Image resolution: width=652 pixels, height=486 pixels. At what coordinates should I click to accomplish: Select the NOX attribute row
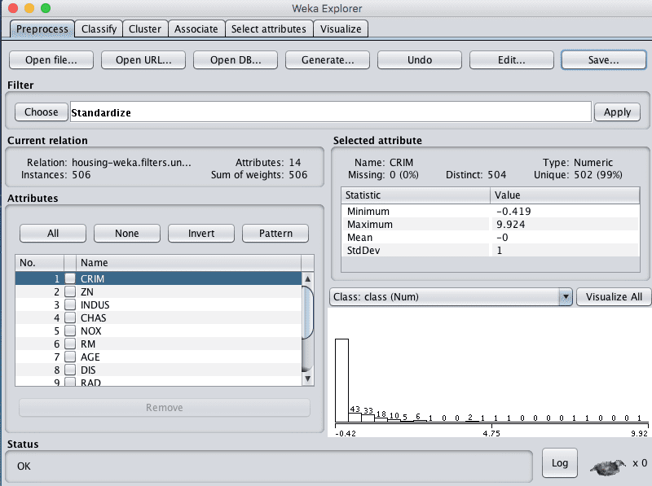(x=158, y=331)
